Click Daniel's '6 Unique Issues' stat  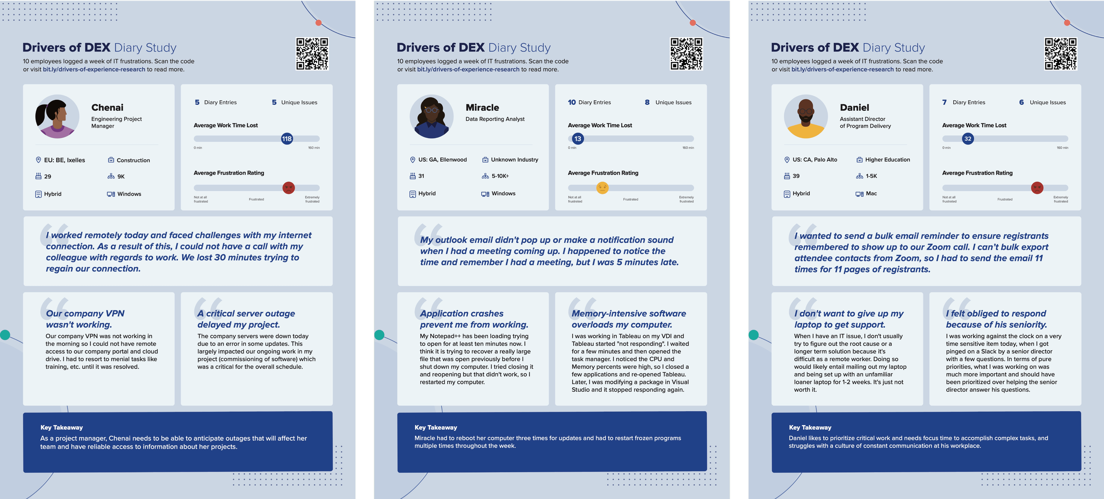(1042, 102)
